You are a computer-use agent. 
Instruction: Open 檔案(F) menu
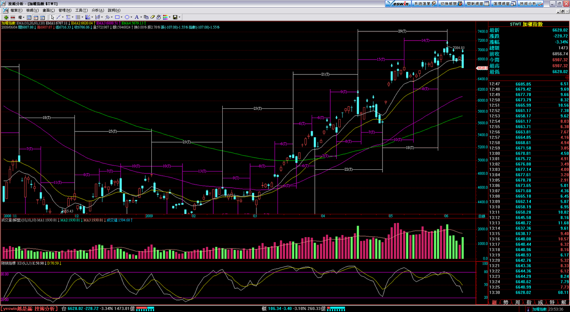point(16,10)
